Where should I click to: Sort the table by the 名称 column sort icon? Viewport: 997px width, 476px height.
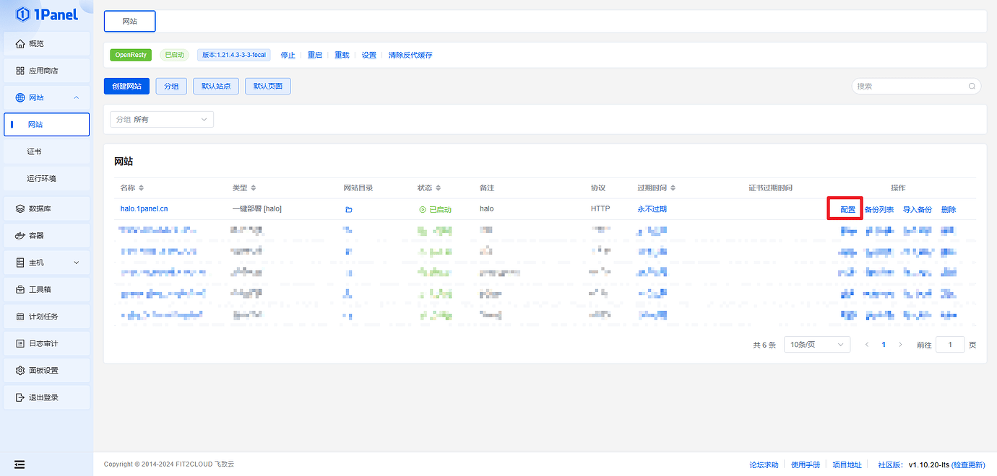tap(142, 188)
